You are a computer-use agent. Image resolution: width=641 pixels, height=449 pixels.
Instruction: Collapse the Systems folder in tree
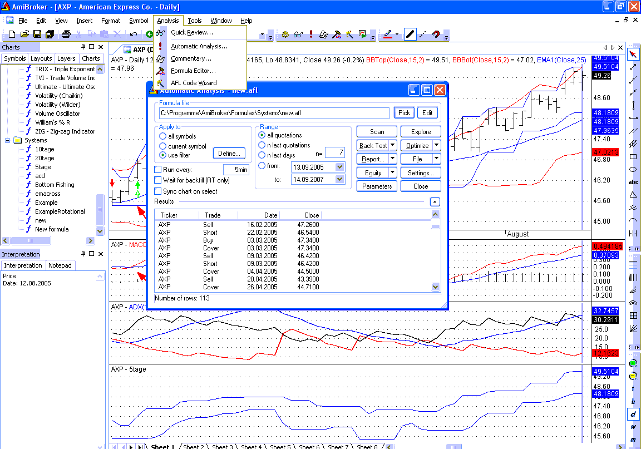pyautogui.click(x=8, y=140)
